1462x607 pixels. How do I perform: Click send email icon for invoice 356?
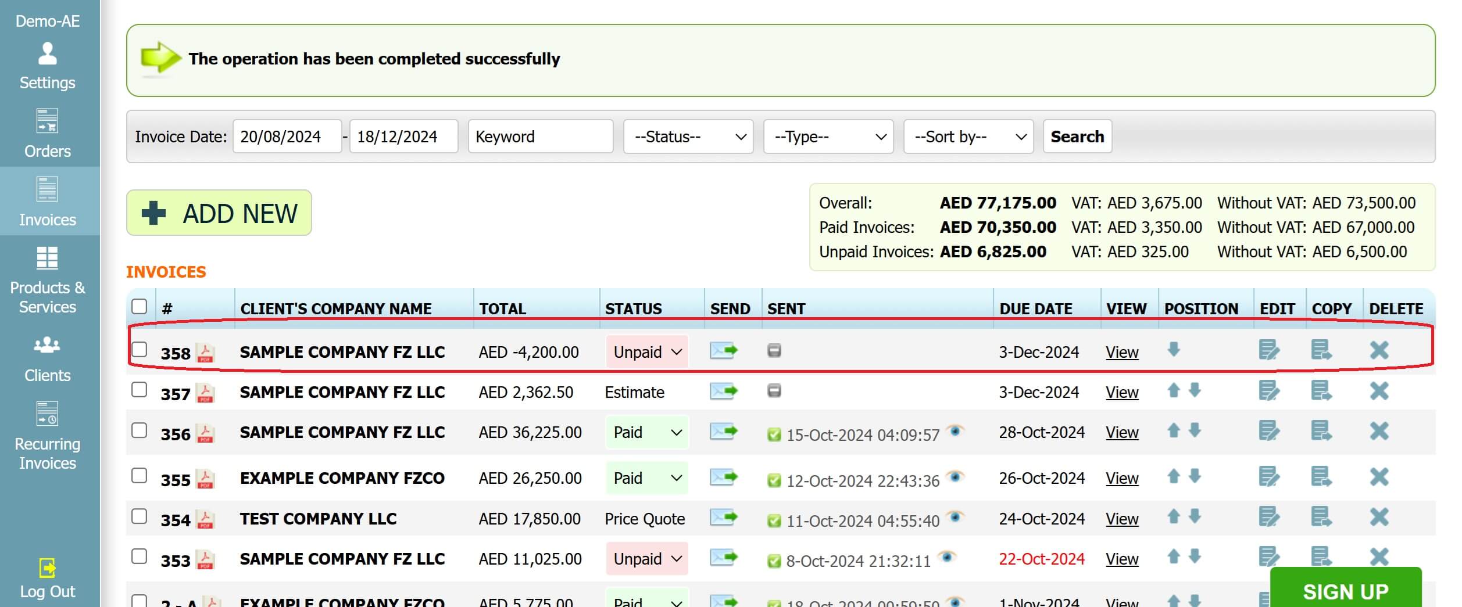point(723,432)
